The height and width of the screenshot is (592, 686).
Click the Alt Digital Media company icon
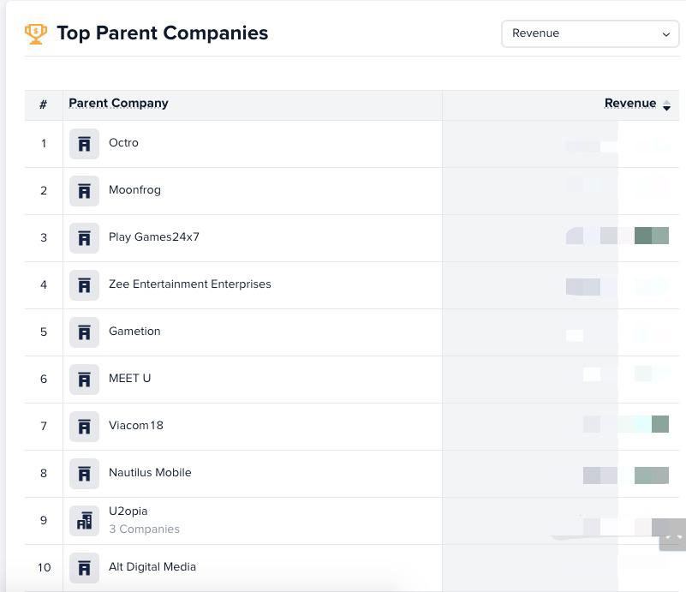point(84,568)
